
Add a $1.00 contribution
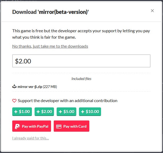[x=22, y=112]
